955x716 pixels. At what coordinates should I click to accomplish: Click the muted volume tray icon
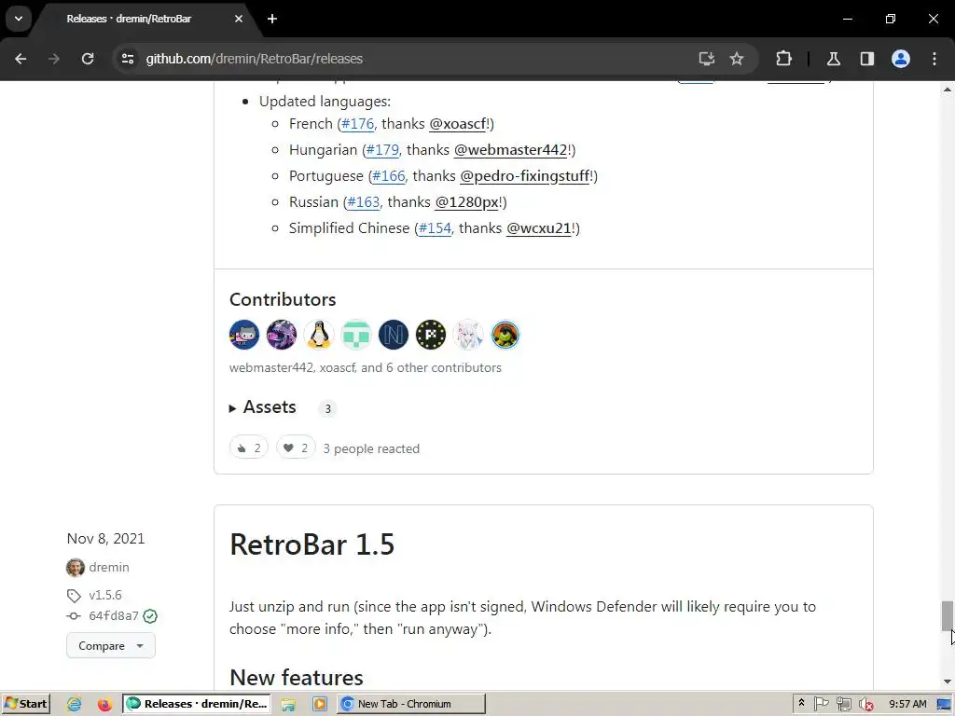pos(865,704)
